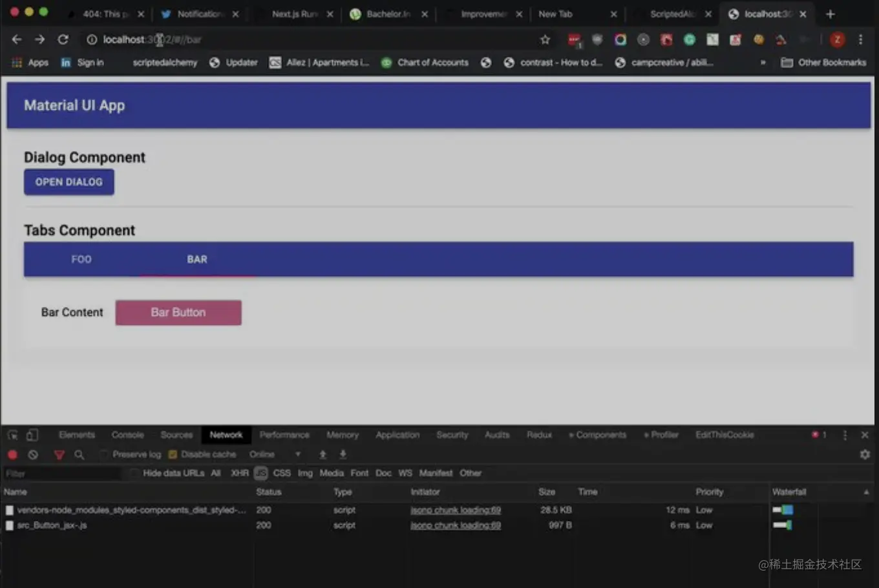Toggle the JS request type filter
879x588 pixels.
tap(260, 473)
